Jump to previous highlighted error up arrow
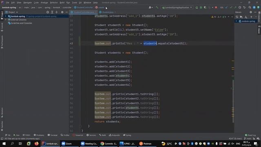The image size is (261, 147). (228, 17)
